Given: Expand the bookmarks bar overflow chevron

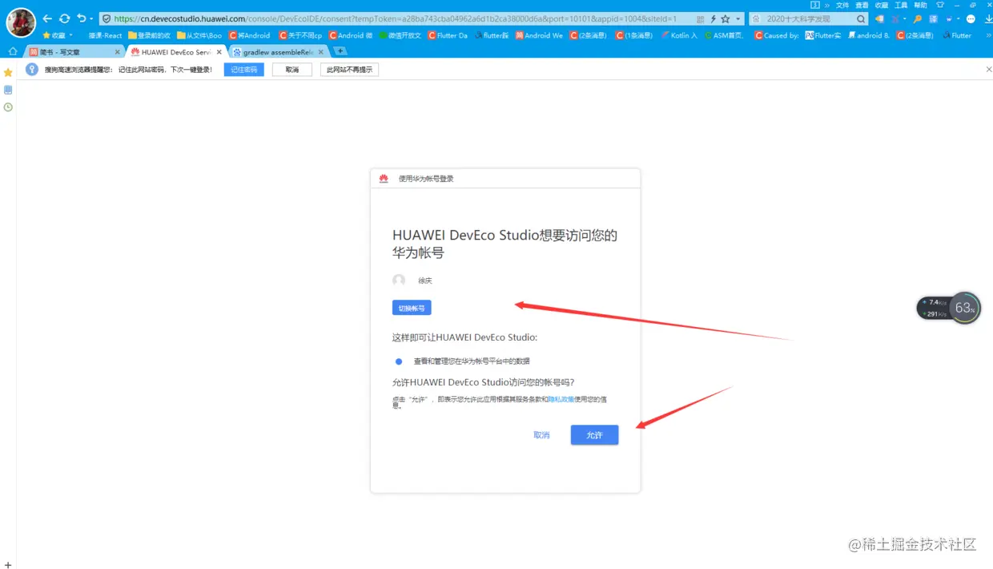Looking at the screenshot, I should click(x=987, y=35).
